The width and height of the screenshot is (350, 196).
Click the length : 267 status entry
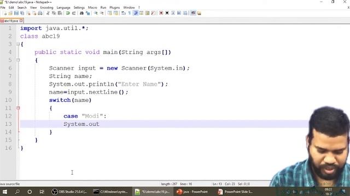tap(169, 184)
